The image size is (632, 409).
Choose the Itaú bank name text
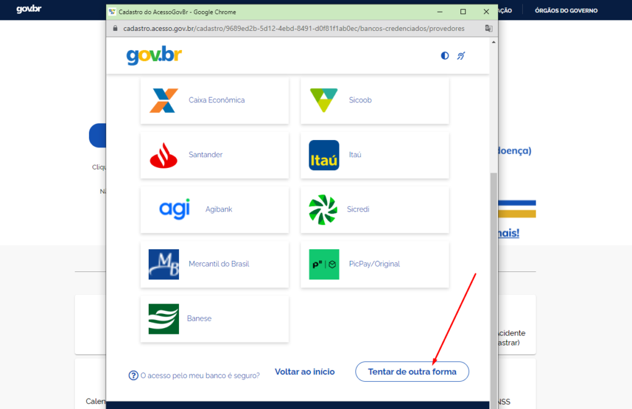tap(355, 155)
